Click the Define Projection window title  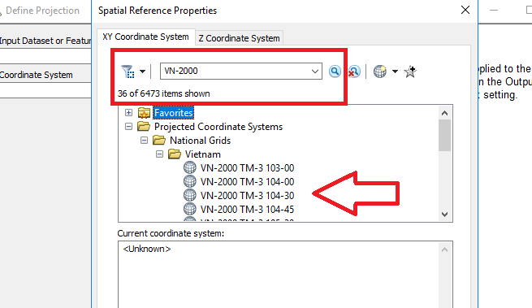[42, 11]
